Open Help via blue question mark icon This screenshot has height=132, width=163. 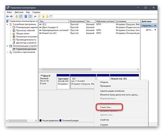point(26,16)
